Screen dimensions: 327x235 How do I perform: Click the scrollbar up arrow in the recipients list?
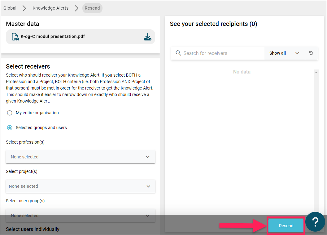tap(316, 72)
